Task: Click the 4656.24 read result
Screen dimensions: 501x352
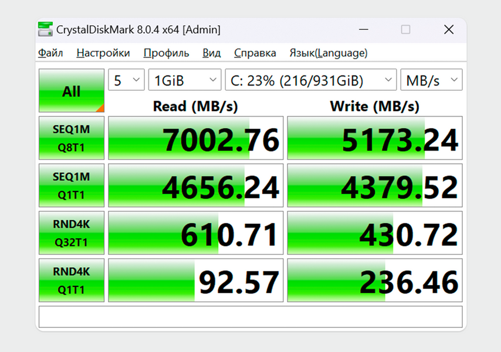Action: [196, 186]
